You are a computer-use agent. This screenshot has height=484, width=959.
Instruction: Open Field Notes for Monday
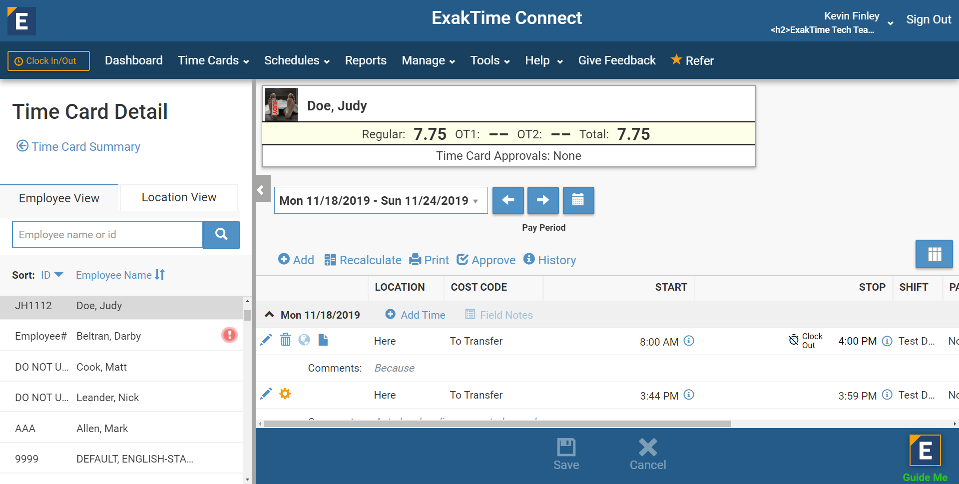tap(499, 315)
